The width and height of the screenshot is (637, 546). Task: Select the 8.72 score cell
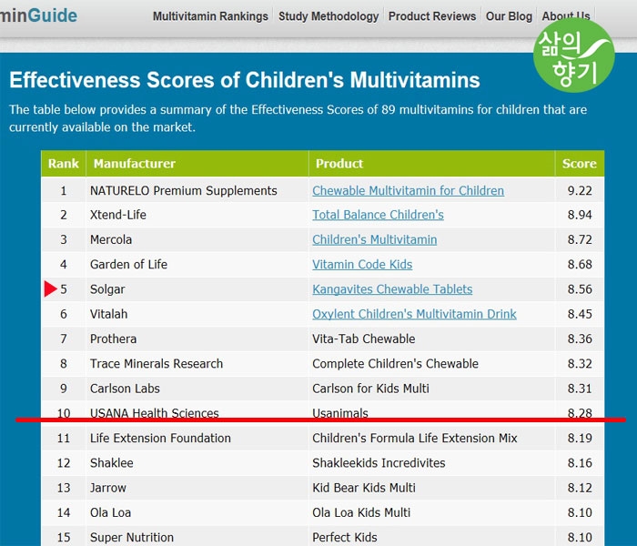580,239
